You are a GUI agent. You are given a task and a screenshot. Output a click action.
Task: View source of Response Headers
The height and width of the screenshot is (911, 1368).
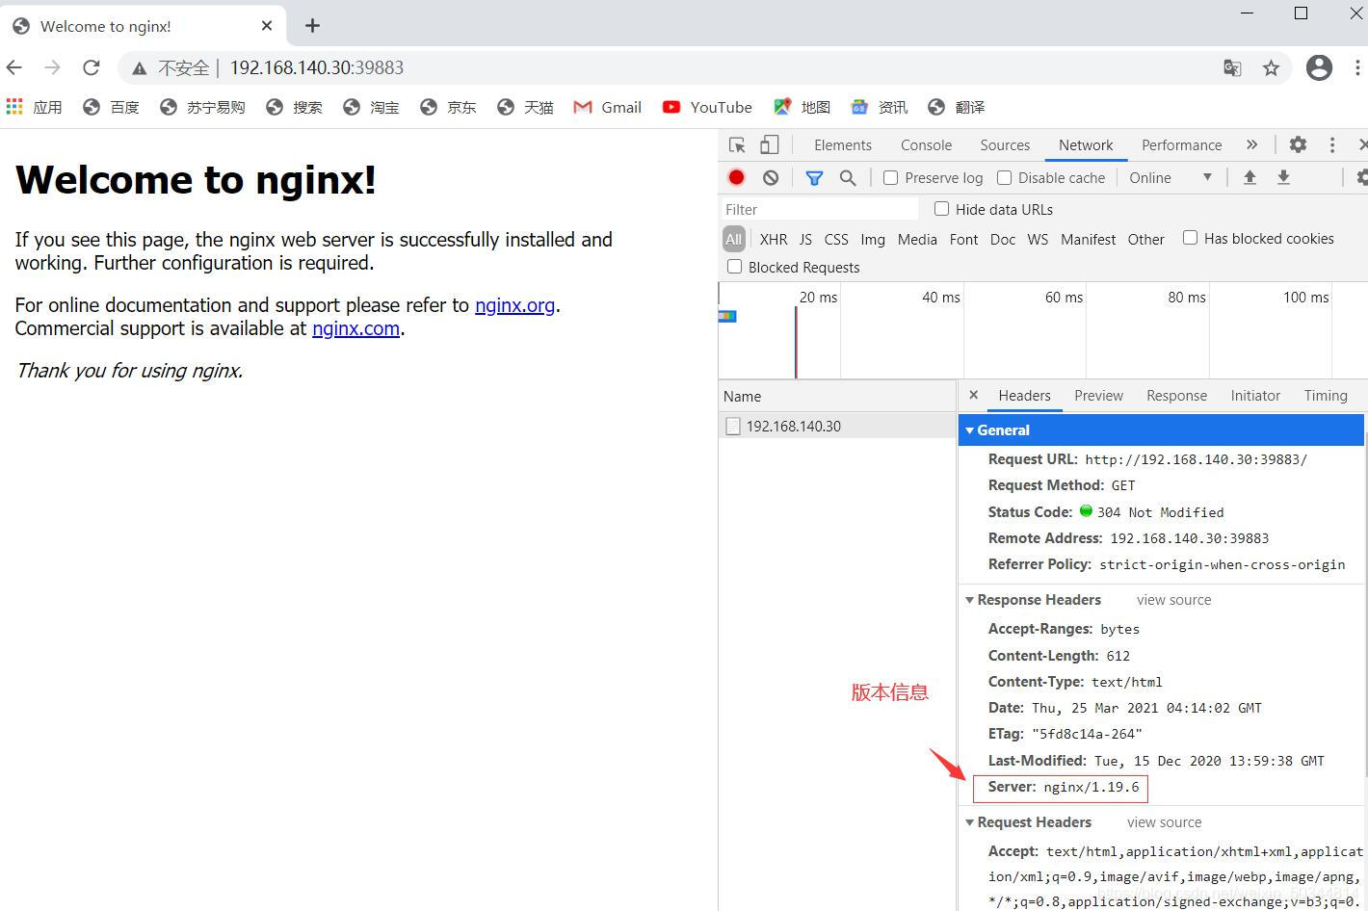point(1173,600)
